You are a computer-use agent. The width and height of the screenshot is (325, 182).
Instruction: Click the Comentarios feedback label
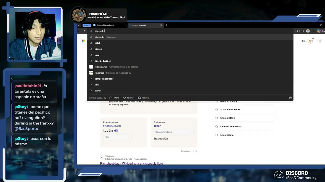[x=186, y=151]
